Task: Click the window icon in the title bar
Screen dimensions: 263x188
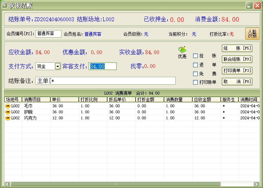Action: (x=5, y=5)
